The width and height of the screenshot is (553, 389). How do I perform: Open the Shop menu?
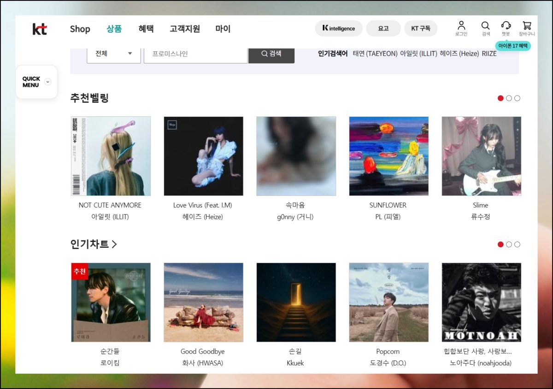click(x=80, y=29)
